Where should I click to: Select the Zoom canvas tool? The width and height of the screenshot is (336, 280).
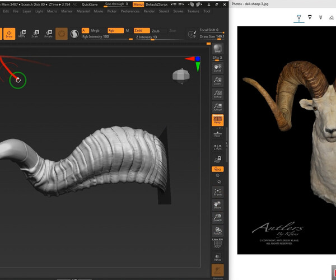tap(217, 81)
